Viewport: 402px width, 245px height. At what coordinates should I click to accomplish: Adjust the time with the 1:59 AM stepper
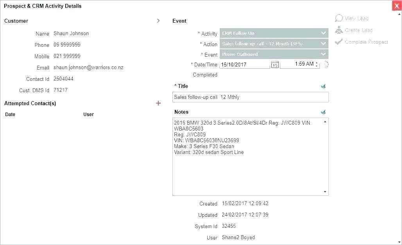[317, 64]
